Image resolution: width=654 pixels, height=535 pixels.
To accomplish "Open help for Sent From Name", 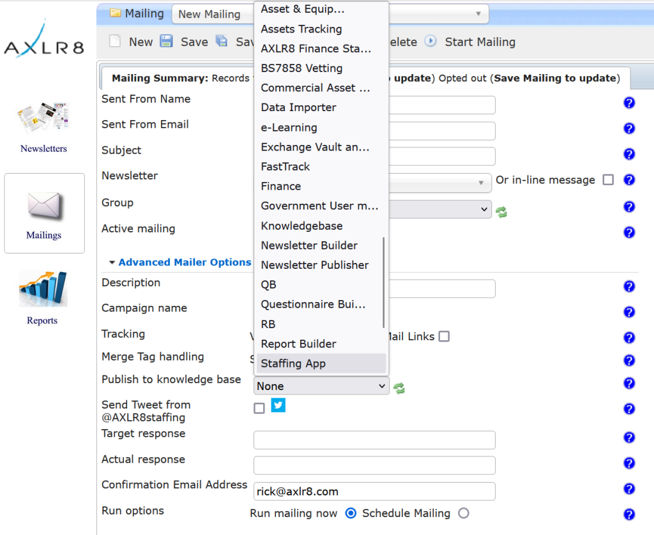I will 629,103.
